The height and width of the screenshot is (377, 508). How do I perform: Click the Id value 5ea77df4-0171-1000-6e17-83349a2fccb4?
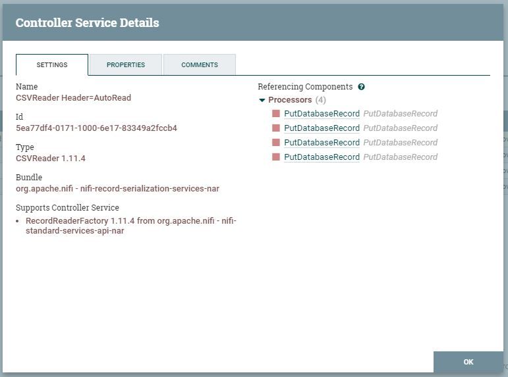pos(96,128)
